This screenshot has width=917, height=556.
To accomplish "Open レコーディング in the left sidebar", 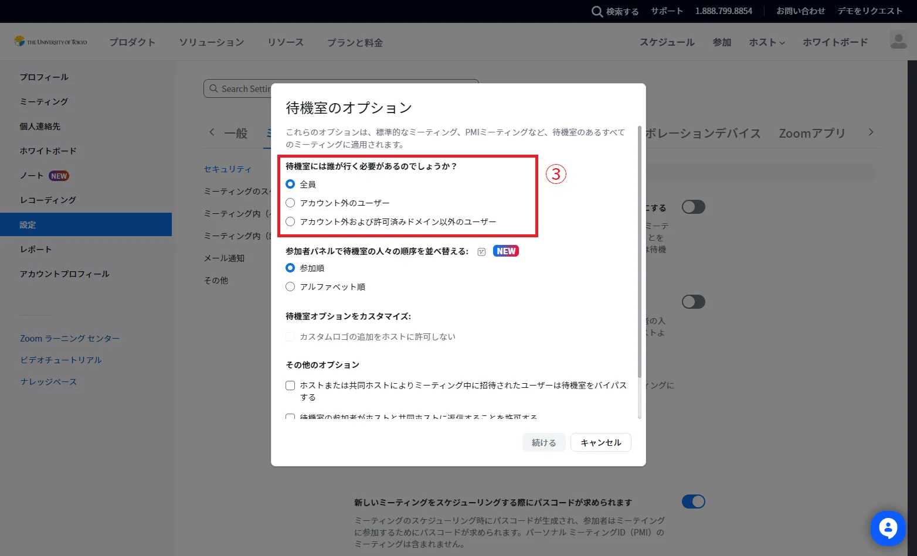I will tap(48, 200).
